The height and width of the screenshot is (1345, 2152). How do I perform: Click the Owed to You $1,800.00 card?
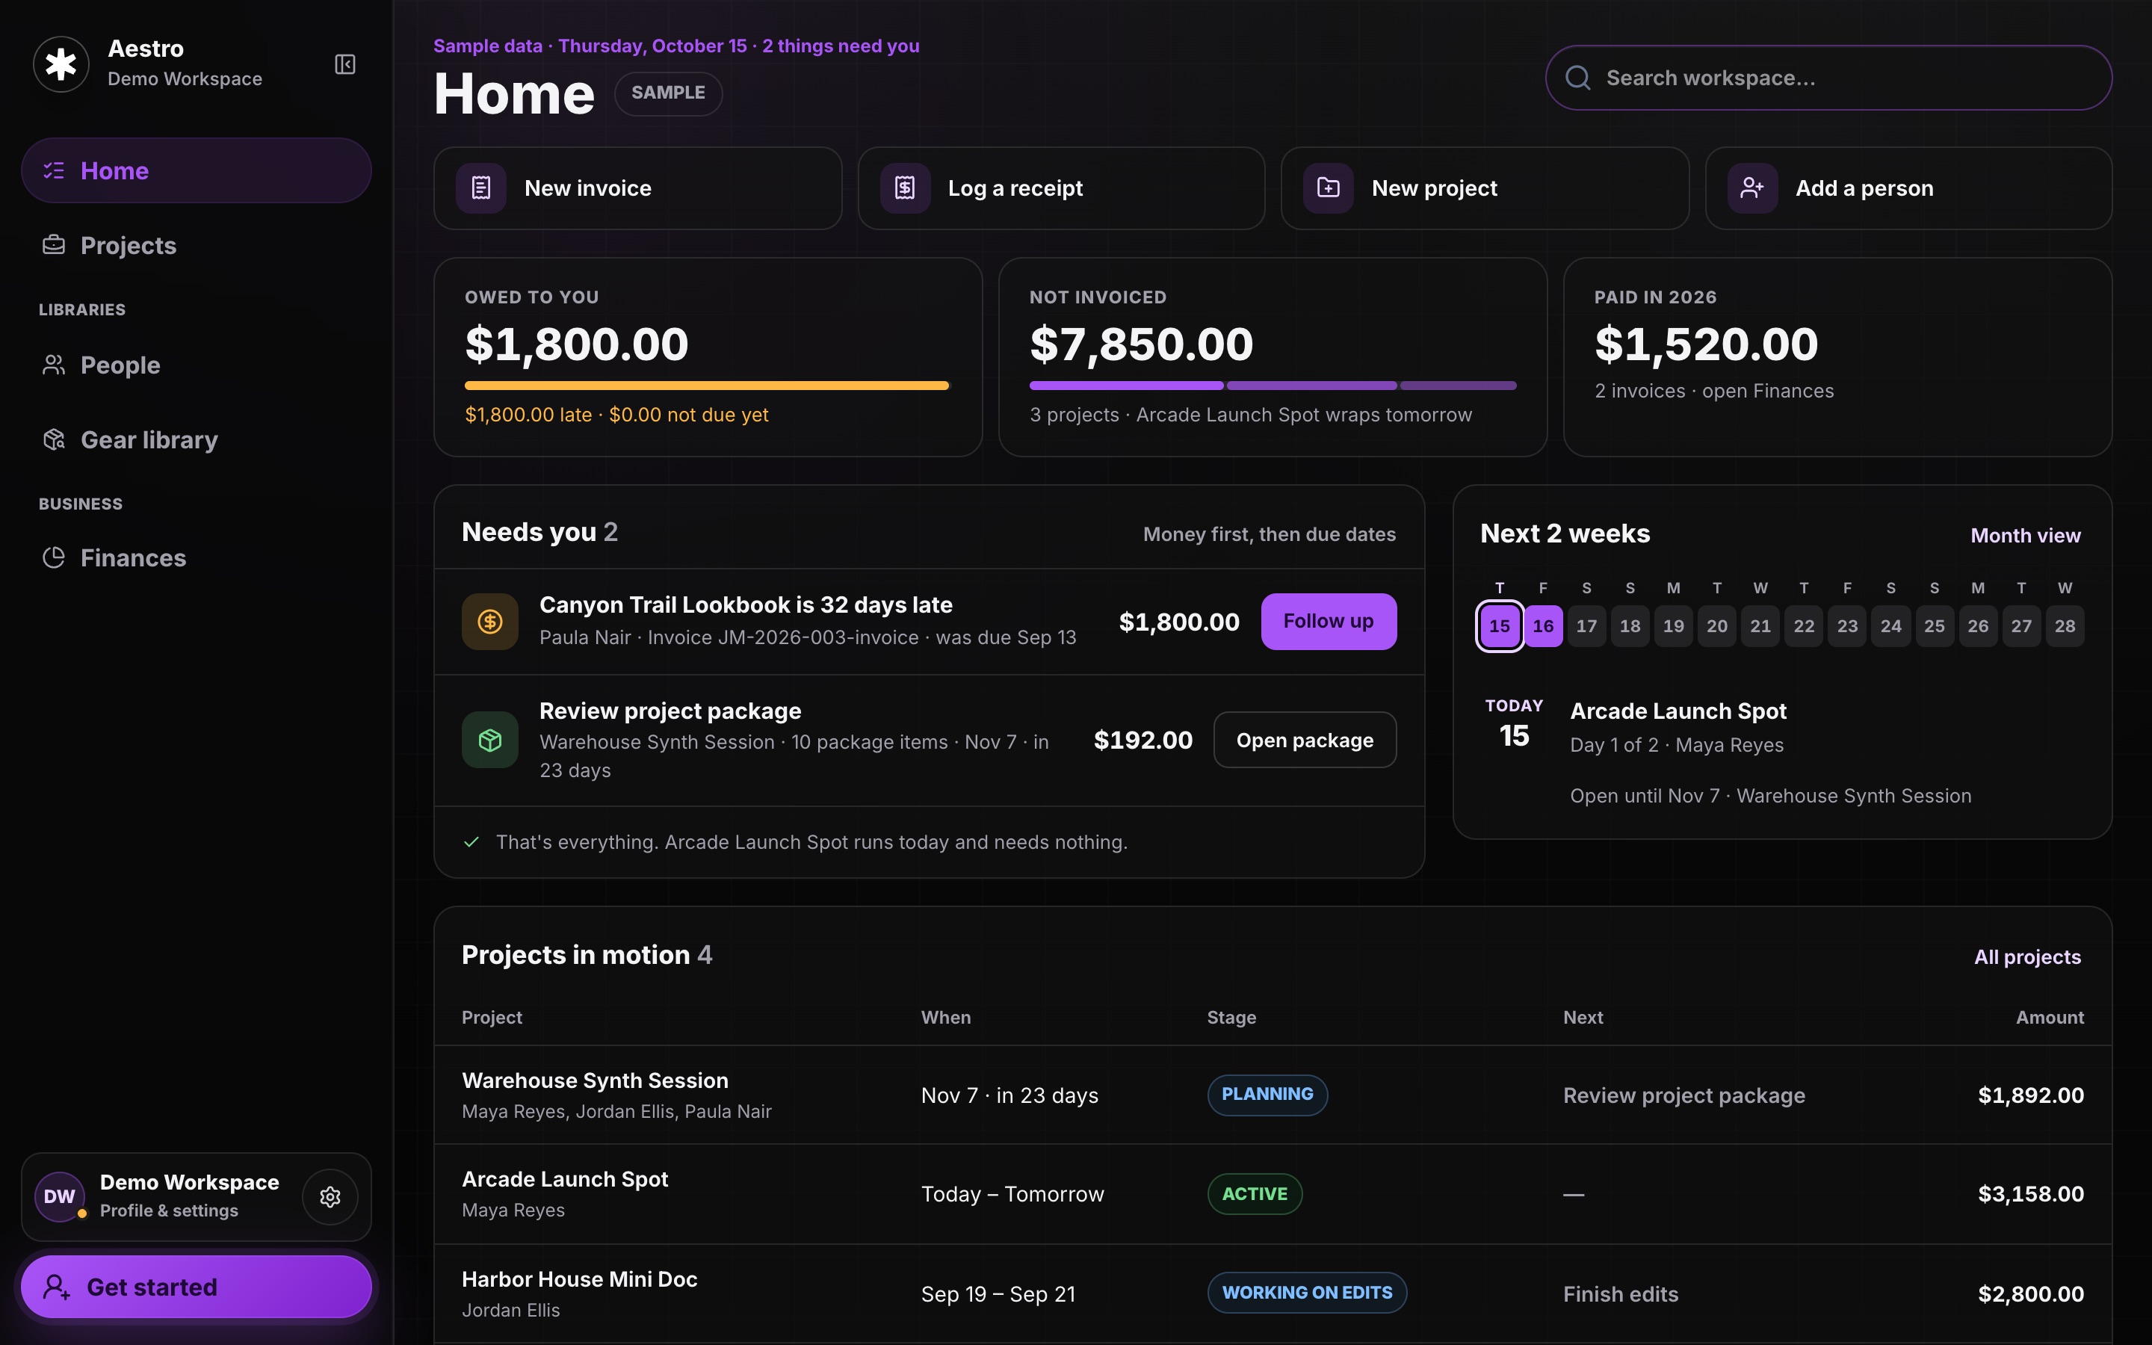coord(708,358)
